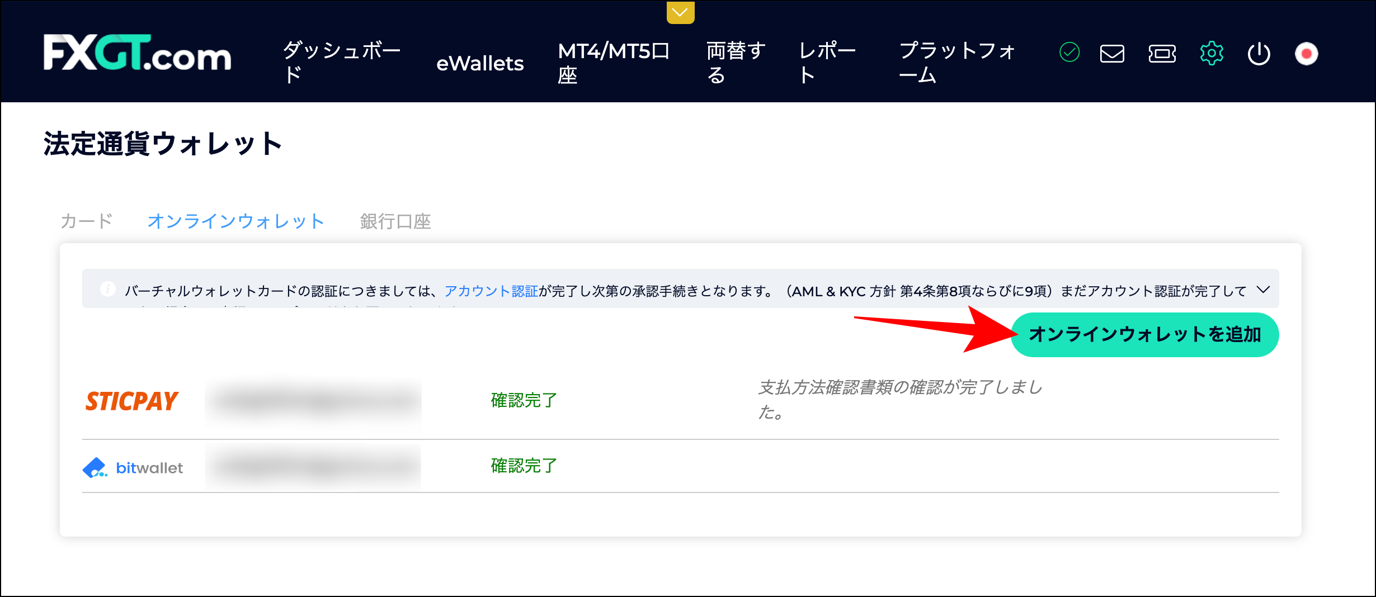Open the mail notifications envelope icon
The width and height of the screenshot is (1376, 597).
1112,54
